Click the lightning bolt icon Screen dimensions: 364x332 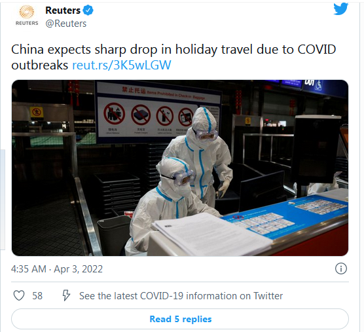(x=66, y=295)
